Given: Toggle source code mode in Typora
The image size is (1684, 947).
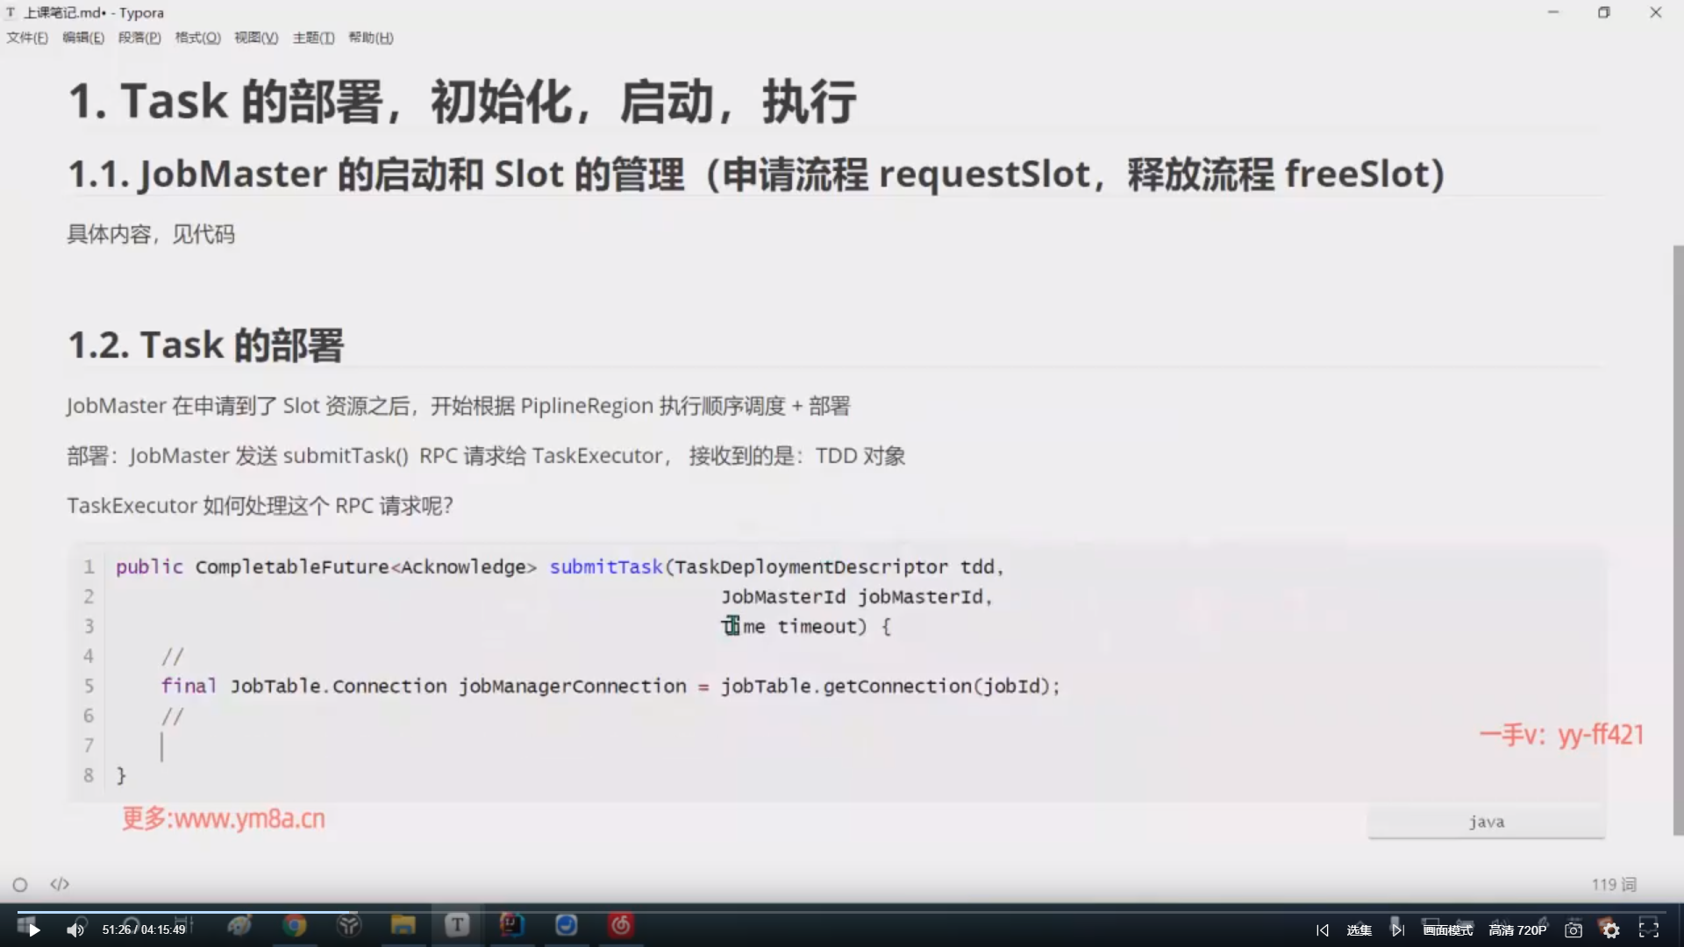Looking at the screenshot, I should [60, 884].
